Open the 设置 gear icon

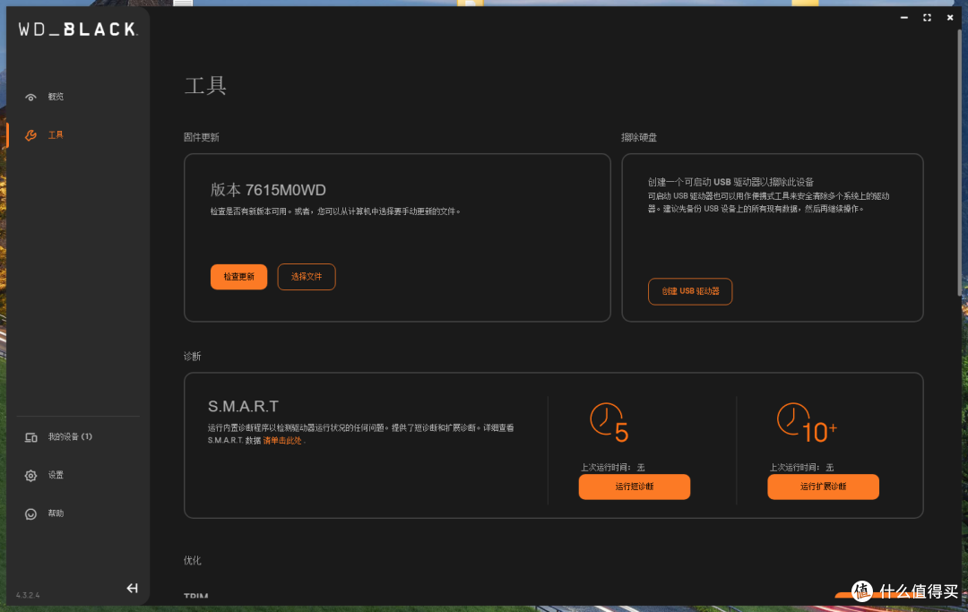pos(30,476)
